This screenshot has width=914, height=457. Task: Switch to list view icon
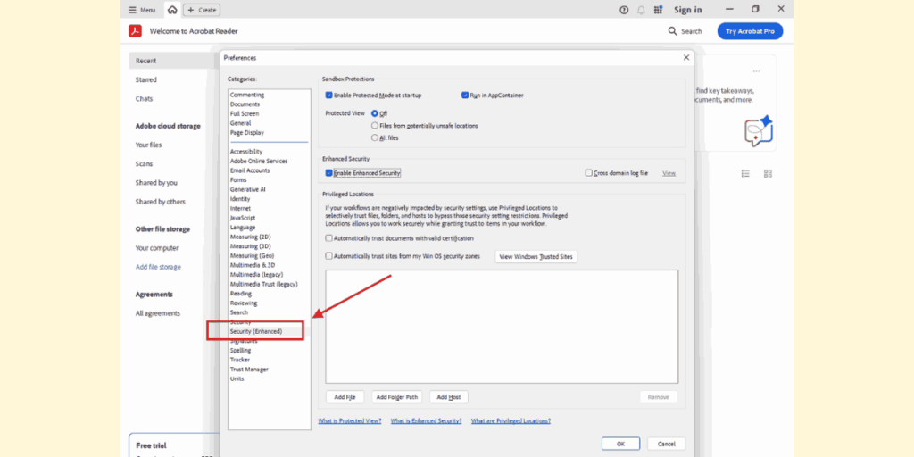pyautogui.click(x=745, y=174)
